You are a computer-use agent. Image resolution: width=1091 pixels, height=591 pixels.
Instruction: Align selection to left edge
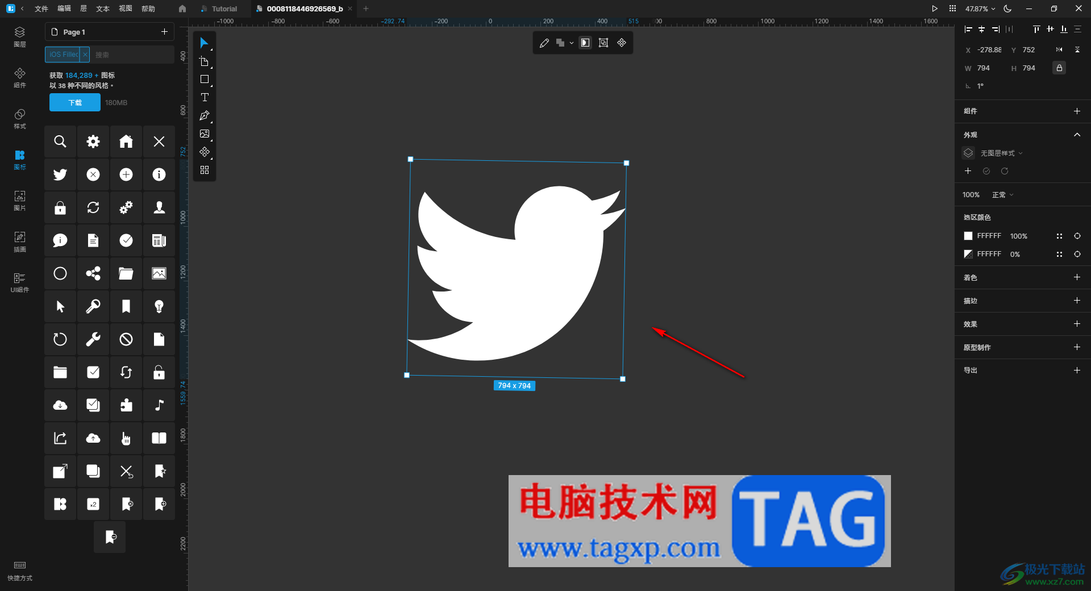coord(968,29)
